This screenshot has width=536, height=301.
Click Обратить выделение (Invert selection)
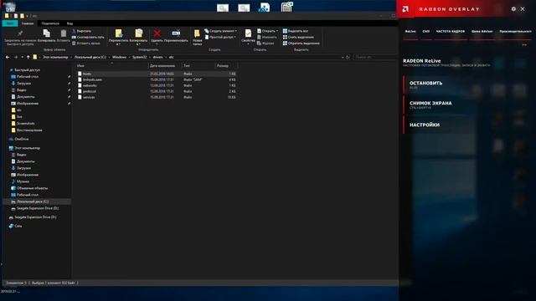tap(301, 43)
